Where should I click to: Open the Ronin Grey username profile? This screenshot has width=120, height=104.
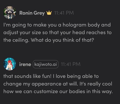pos(32,13)
